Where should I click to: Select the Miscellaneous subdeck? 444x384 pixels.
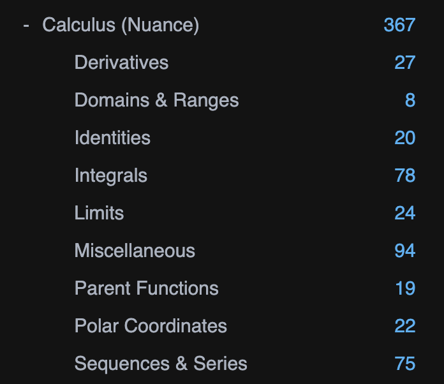(x=135, y=250)
